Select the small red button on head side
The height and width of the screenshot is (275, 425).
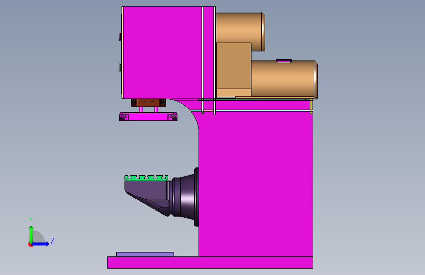point(120,36)
